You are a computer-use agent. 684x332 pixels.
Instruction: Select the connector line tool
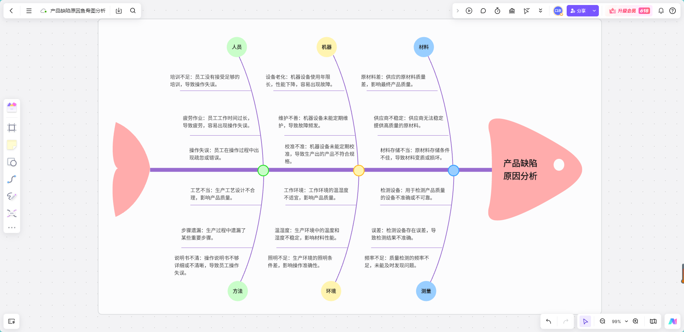(x=12, y=179)
